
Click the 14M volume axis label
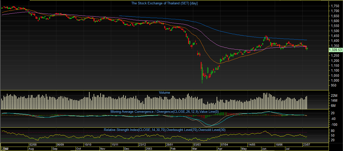tap(334, 100)
